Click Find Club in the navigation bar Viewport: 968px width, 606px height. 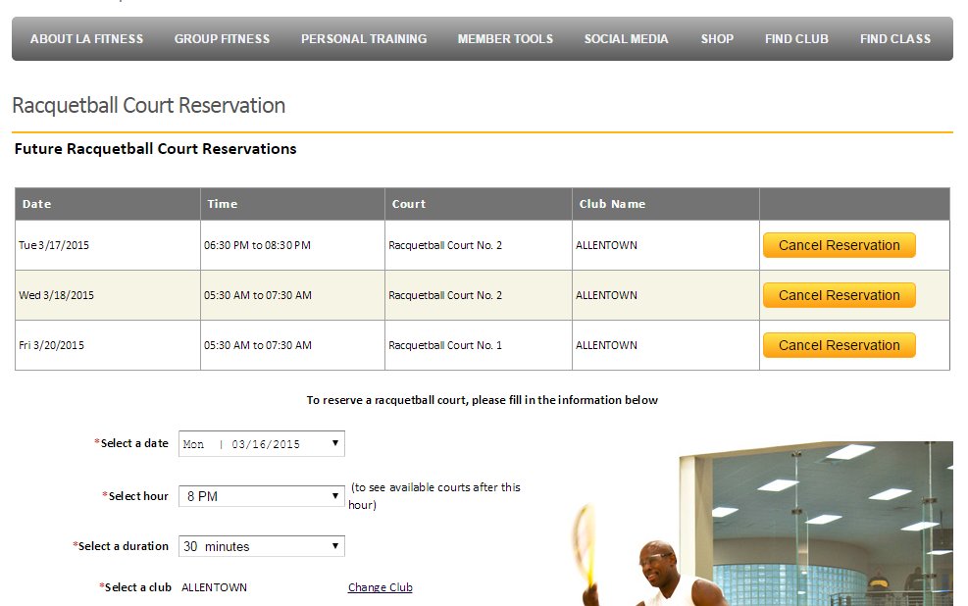(796, 39)
